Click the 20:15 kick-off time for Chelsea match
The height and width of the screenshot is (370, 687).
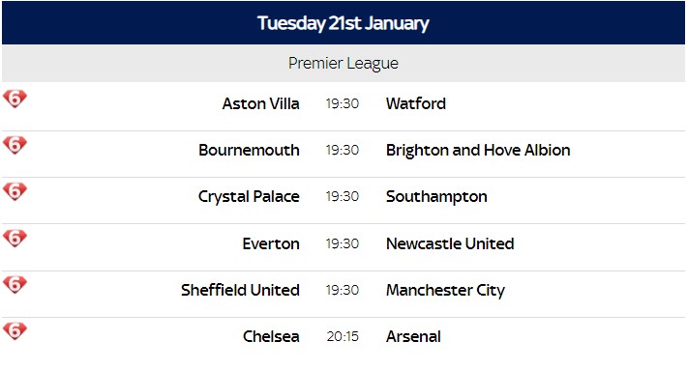343,336
